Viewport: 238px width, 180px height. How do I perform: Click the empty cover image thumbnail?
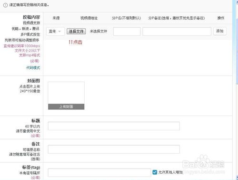[x=66, y=93]
